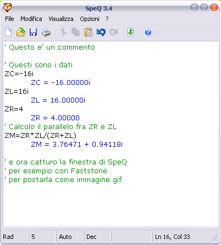Image resolution: width=221 pixels, height=245 pixels.
Task: Click comment e ora catturo la finestra di SpeQ
Action: (65, 162)
